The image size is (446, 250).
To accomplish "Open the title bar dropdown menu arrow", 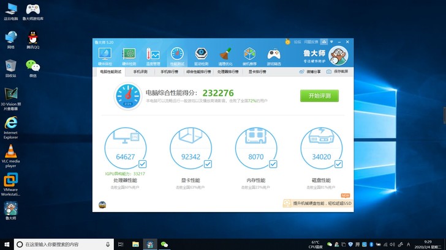I will click(x=331, y=42).
